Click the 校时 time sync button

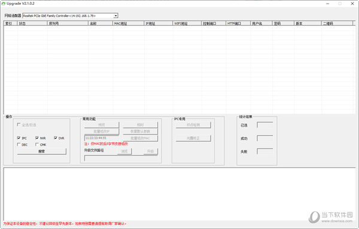(141, 125)
